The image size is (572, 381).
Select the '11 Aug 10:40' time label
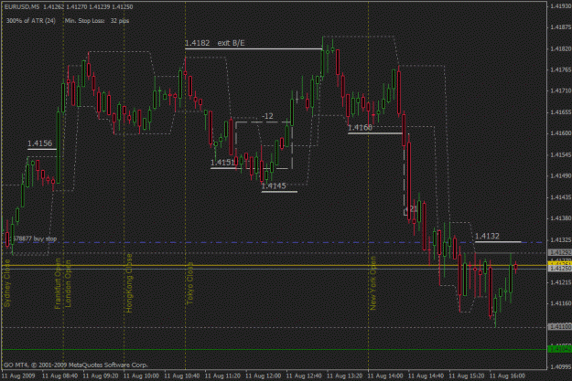click(182, 376)
